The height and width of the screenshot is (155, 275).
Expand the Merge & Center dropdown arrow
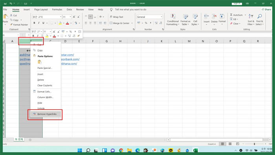click(132, 23)
